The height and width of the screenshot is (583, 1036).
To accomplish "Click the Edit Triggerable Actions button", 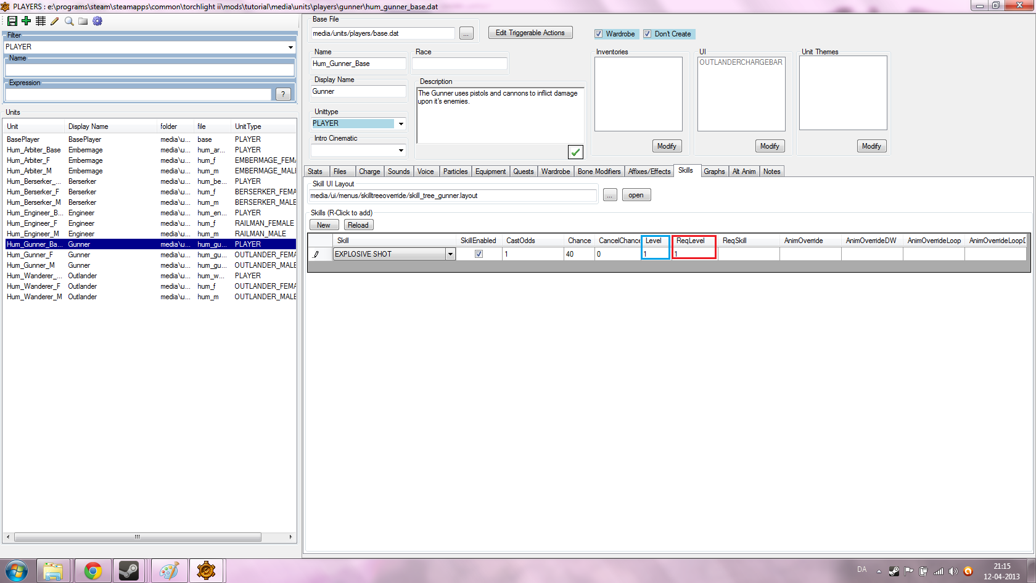I will click(x=530, y=33).
